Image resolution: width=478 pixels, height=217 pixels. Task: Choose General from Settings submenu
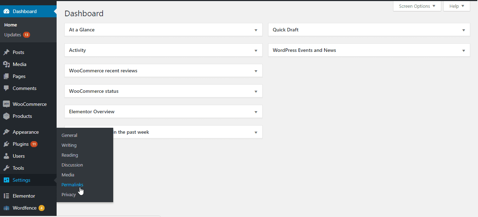(x=69, y=135)
